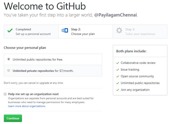Screen dimensions: 169x124
Task: Click checkmark beside Open source community
Action: [x=118, y=77]
